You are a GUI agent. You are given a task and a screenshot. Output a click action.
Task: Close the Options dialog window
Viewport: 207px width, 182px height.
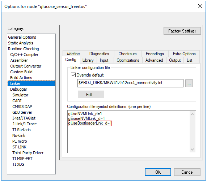point(200,6)
